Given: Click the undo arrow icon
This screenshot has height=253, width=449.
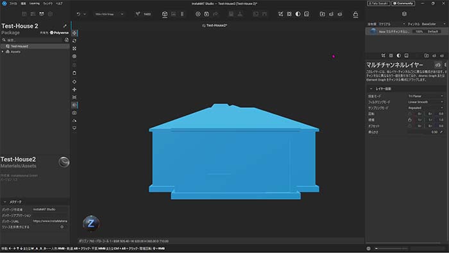Looking at the screenshot, I should pyautogui.click(x=78, y=14).
